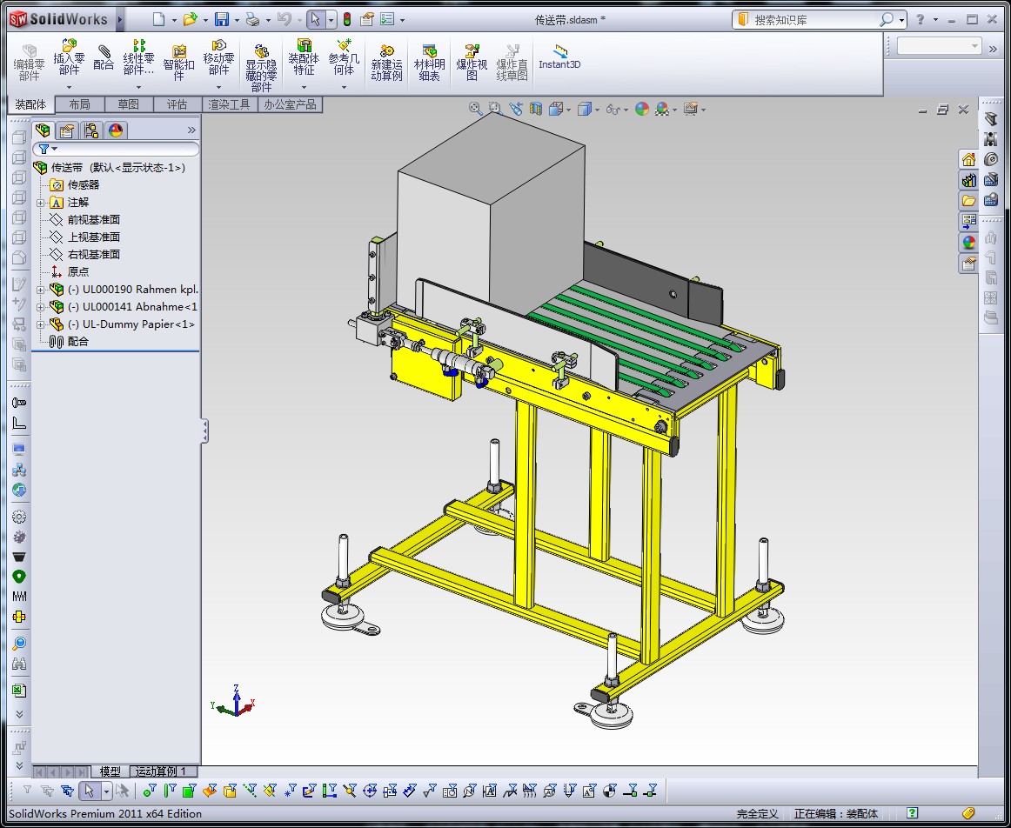Click Show Hidden Components (显示隐藏的零部件)

[x=261, y=68]
